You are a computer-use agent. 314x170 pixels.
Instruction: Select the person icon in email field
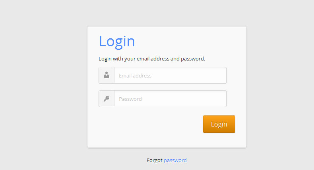point(107,75)
